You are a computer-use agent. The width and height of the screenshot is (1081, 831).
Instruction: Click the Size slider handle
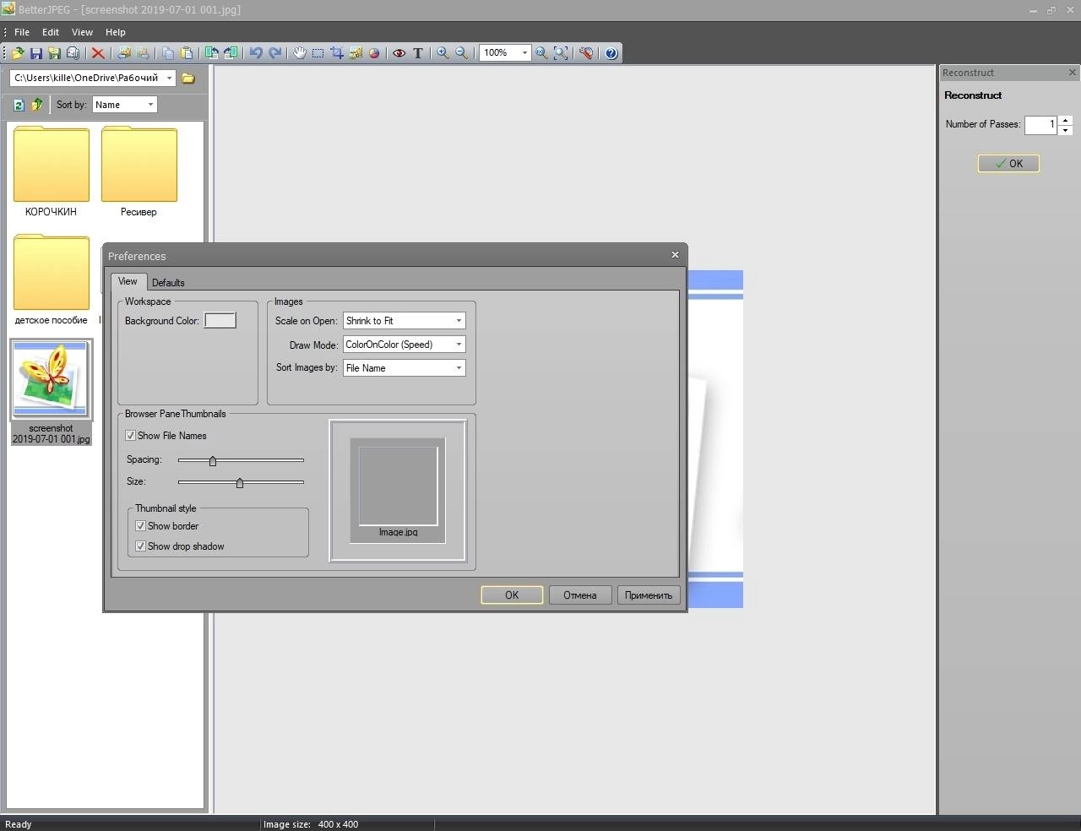(x=240, y=483)
